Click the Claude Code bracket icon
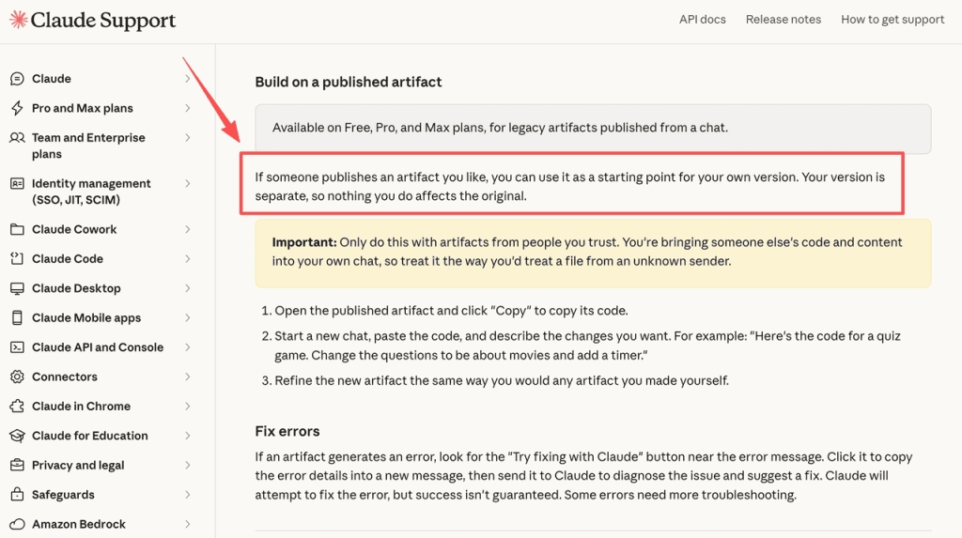This screenshot has width=962, height=538. tap(17, 259)
